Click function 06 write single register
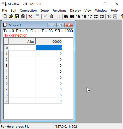 tap(72, 16)
